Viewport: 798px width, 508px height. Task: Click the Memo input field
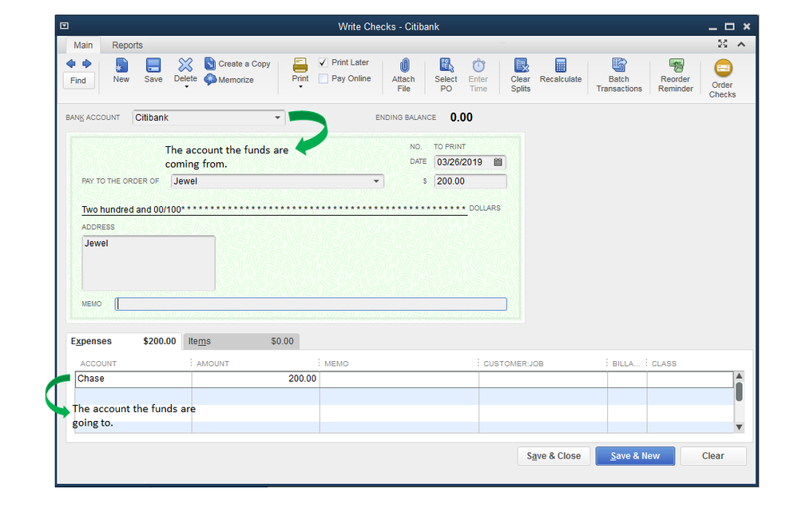pyautogui.click(x=311, y=304)
